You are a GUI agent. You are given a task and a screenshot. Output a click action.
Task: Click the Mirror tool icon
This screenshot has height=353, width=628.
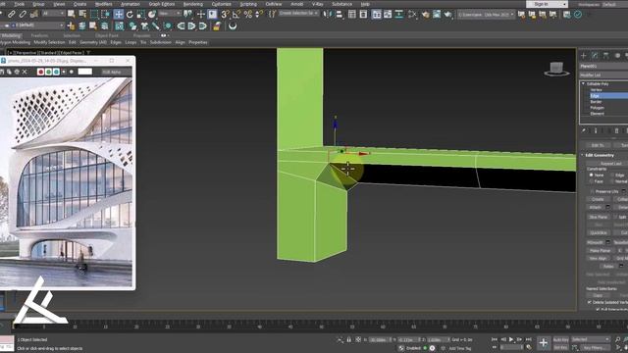pyautogui.click(x=328, y=15)
